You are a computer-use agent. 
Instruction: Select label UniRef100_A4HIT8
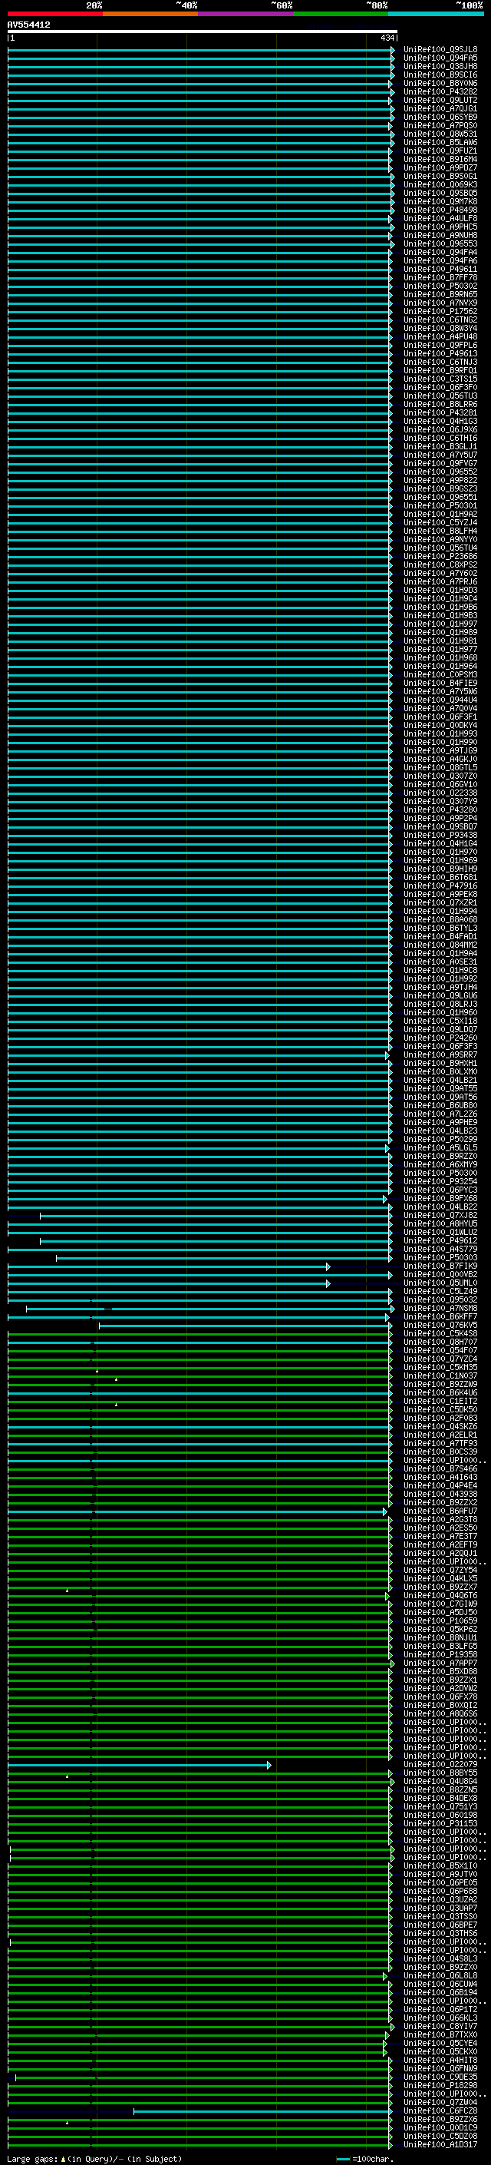coord(440,2060)
